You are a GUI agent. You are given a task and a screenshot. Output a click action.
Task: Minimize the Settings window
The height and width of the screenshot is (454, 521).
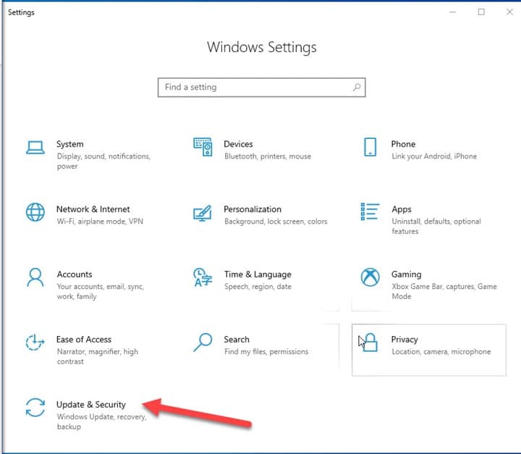[x=452, y=12]
